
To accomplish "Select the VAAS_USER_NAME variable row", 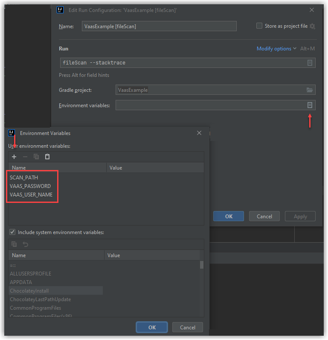I will pyautogui.click(x=106, y=194).
